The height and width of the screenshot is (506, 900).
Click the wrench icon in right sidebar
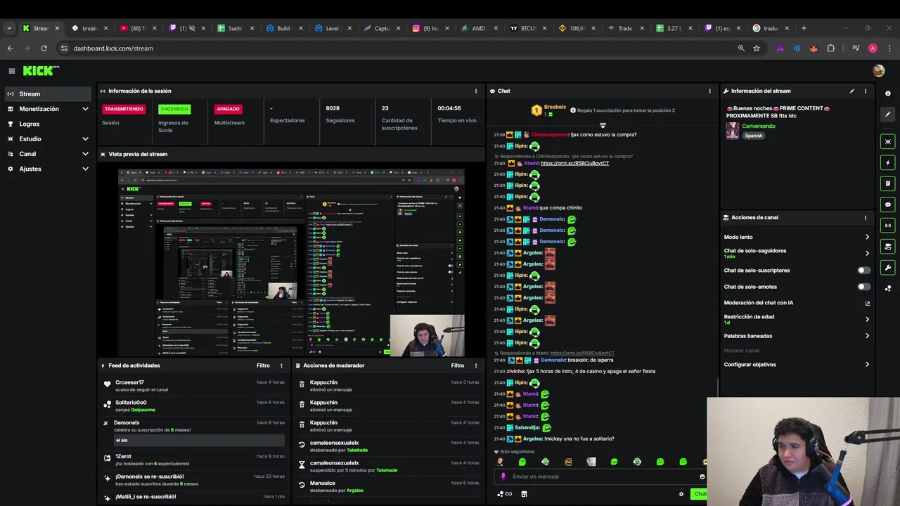click(x=888, y=267)
